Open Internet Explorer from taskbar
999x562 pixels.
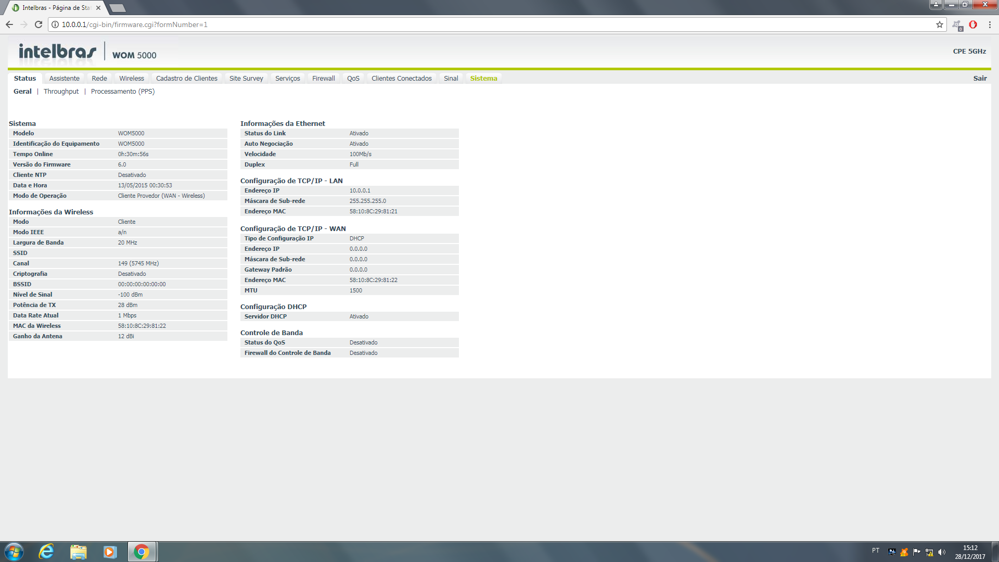pos(46,552)
